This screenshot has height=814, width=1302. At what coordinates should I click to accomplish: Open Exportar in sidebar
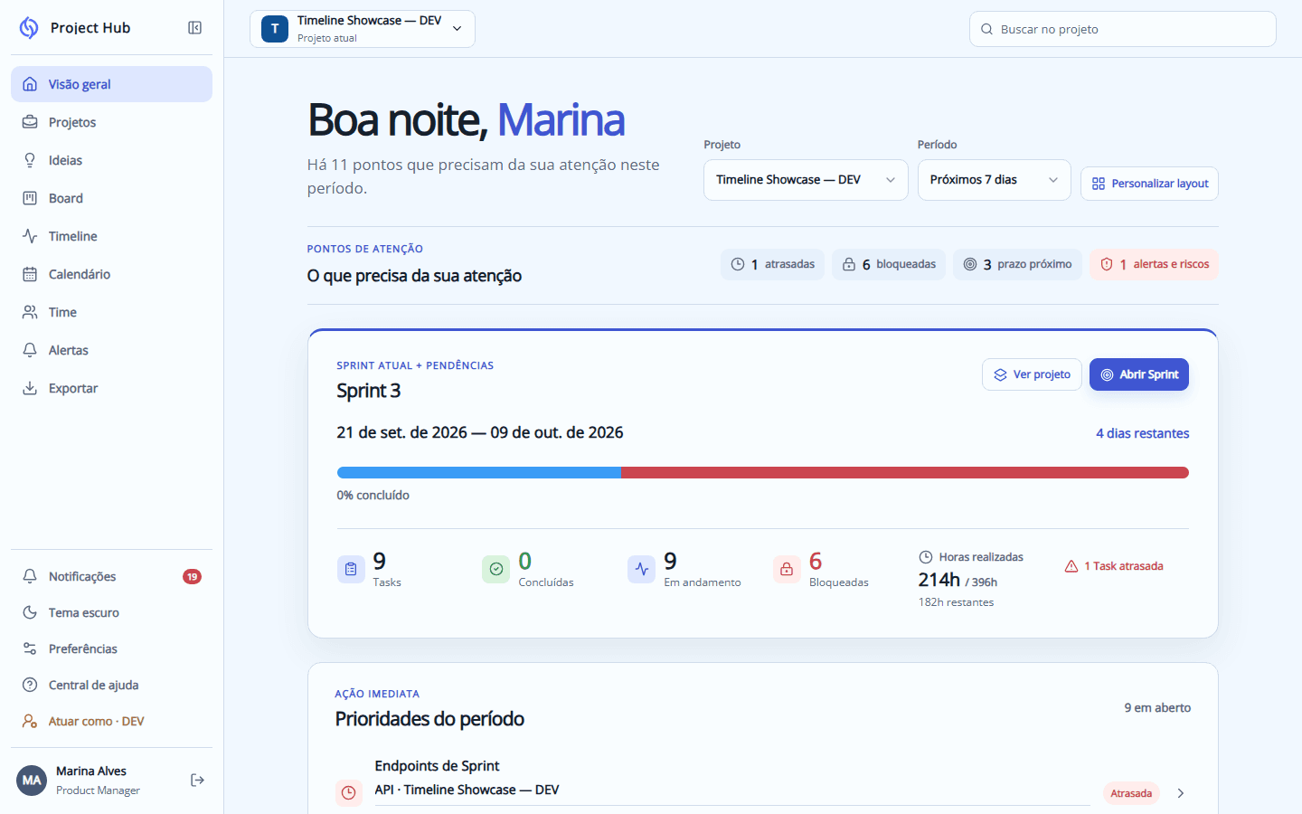point(111,388)
